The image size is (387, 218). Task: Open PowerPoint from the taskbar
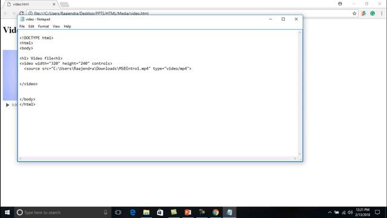(x=188, y=213)
